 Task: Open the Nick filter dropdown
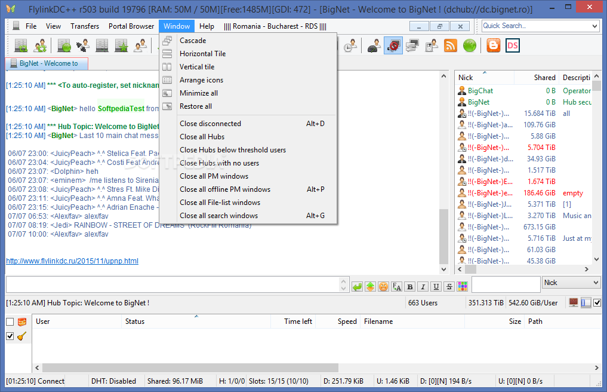click(x=596, y=283)
